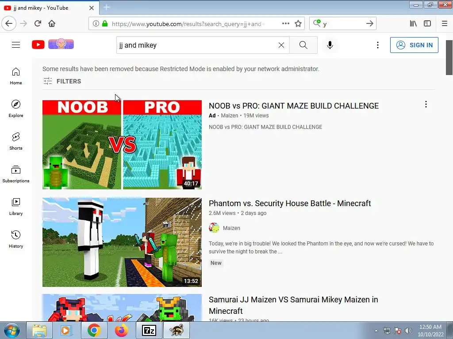Open the Firefox Library icon
453x339 pixels.
click(x=413, y=24)
